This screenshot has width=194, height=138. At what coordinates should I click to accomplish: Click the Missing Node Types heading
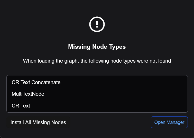click(97, 47)
